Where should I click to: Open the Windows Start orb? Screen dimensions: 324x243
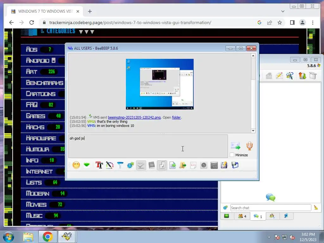click(x=9, y=237)
